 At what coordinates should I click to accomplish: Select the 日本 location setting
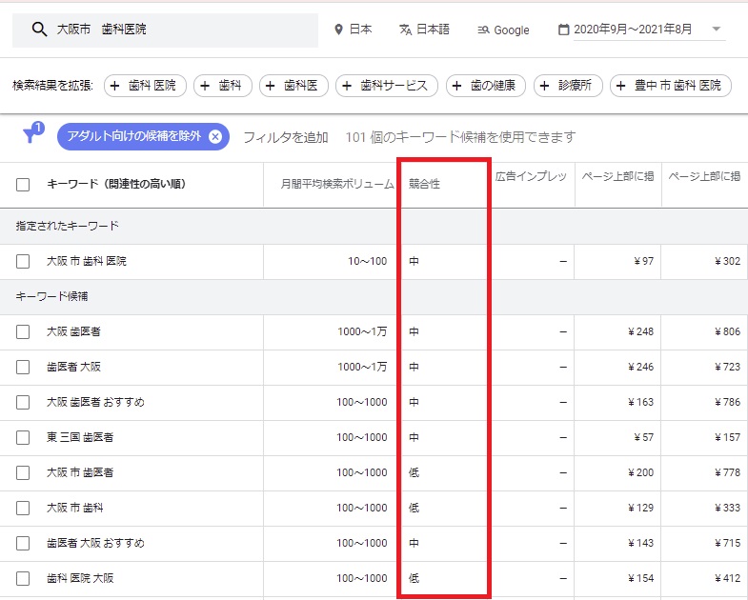click(x=353, y=30)
